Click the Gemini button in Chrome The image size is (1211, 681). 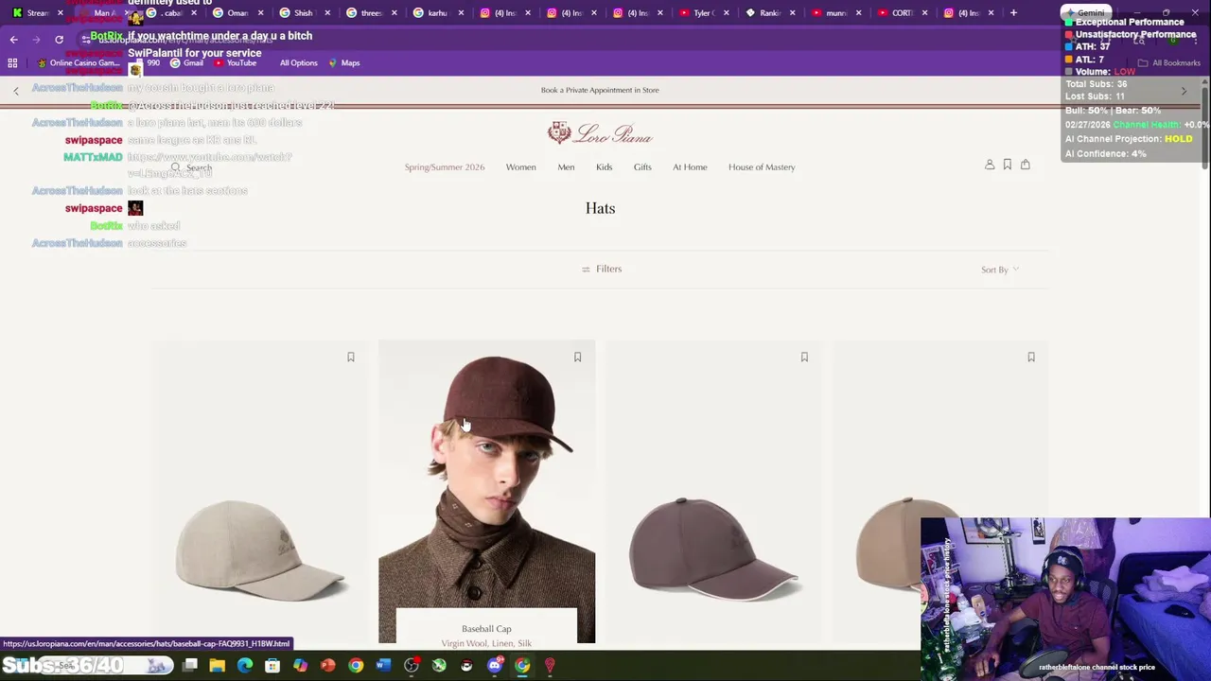click(x=1084, y=13)
